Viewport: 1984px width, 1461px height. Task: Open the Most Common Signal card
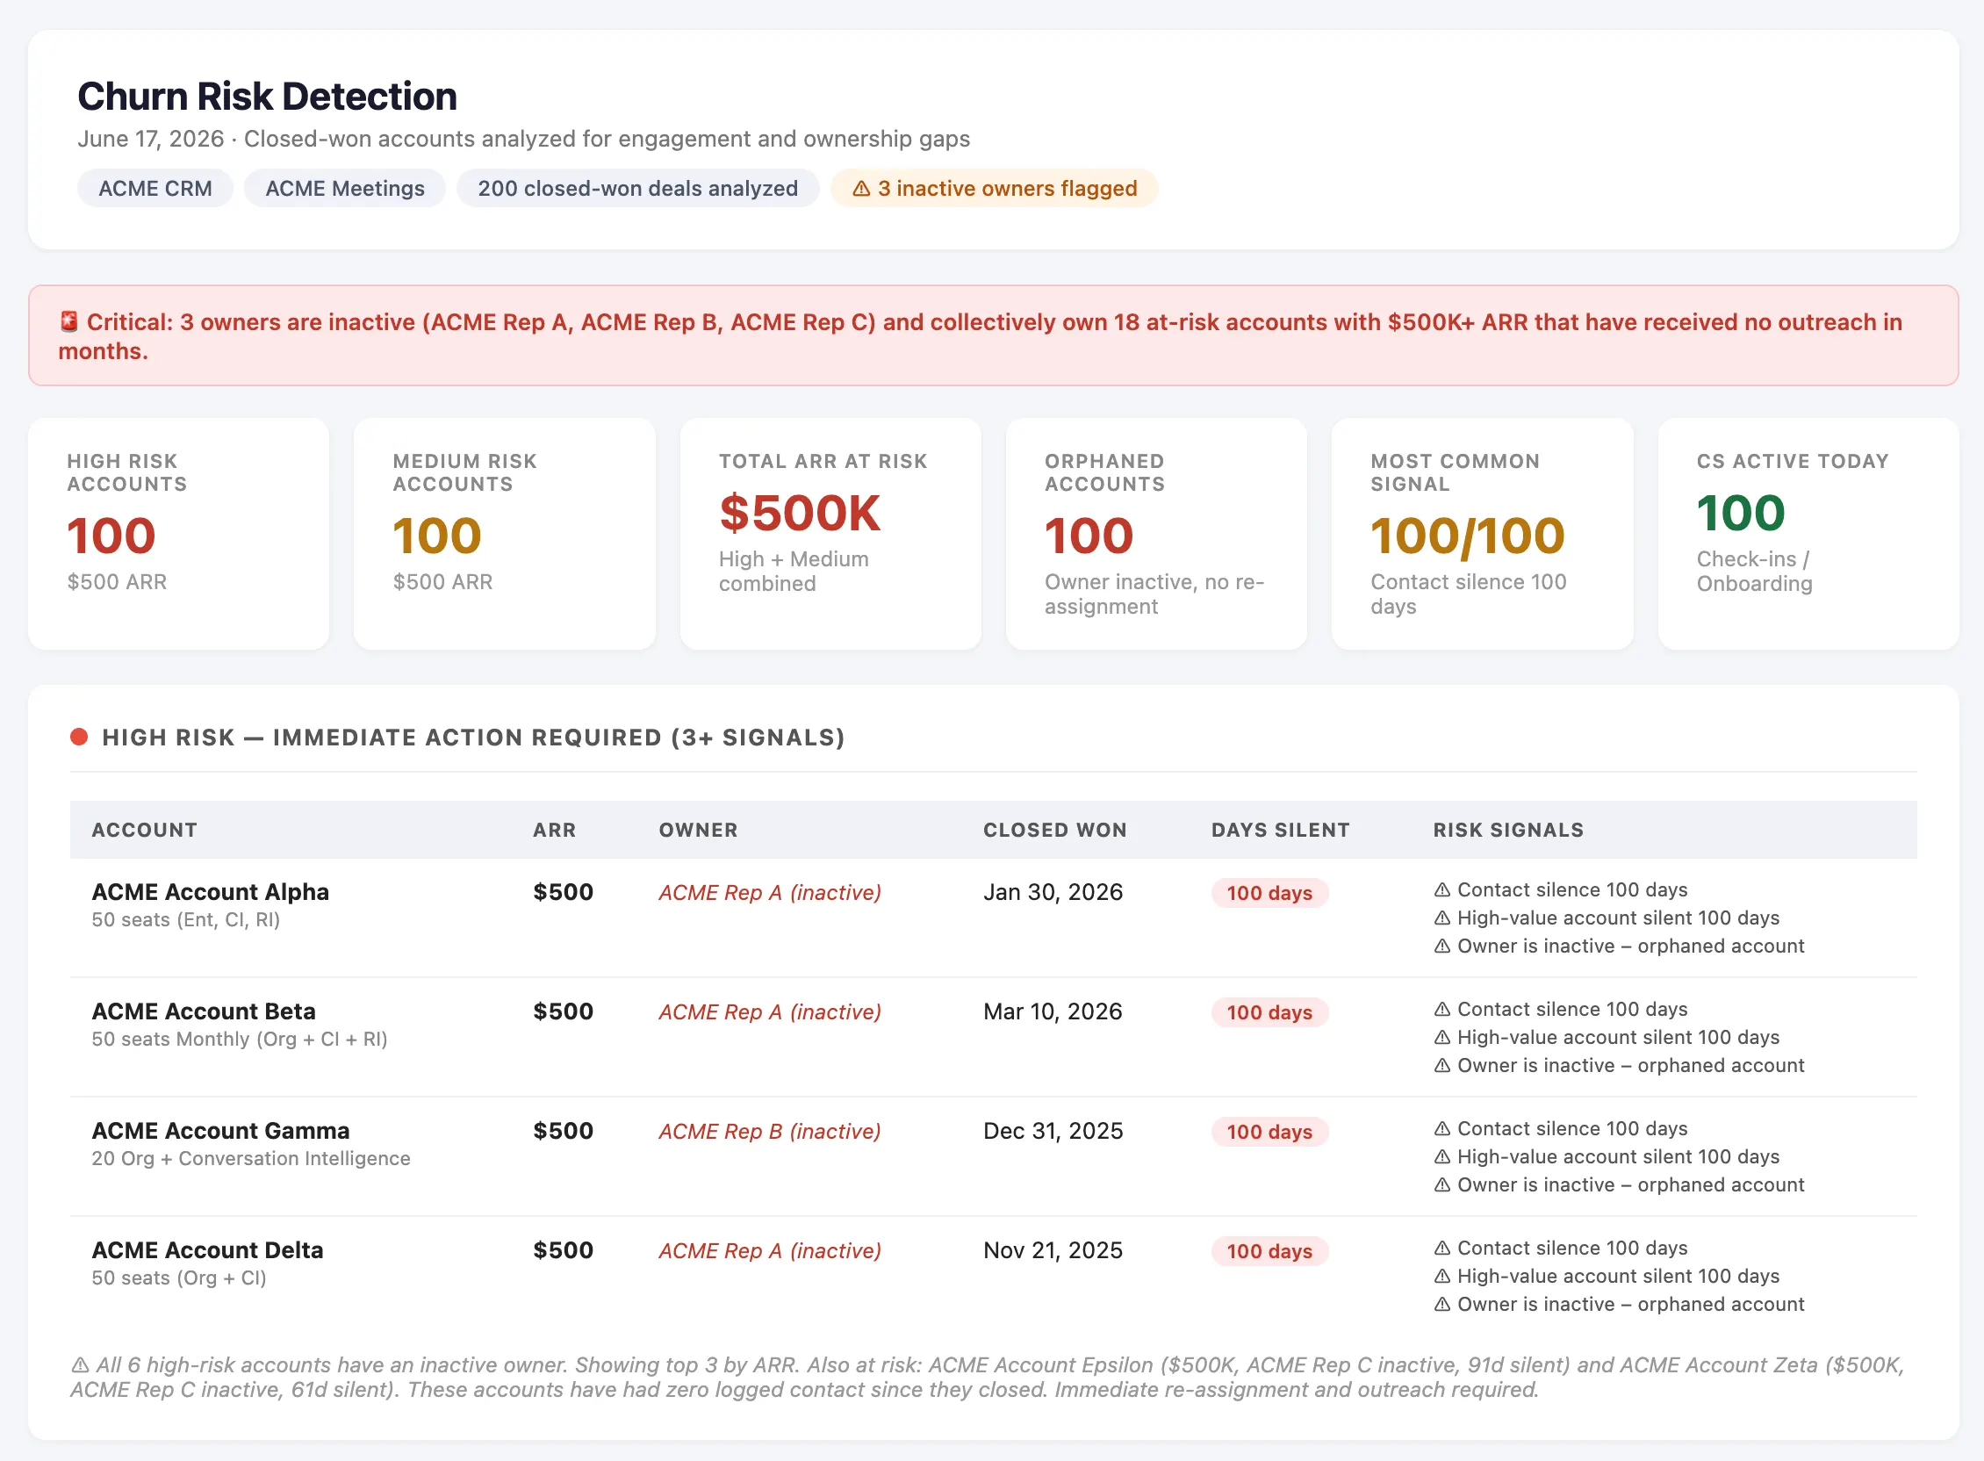coord(1482,534)
